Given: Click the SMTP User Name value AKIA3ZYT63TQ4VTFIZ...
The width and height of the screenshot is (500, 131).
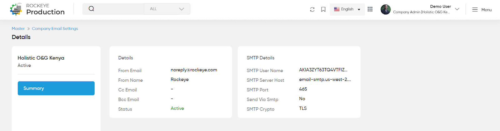Looking at the screenshot, I should pyautogui.click(x=323, y=70).
